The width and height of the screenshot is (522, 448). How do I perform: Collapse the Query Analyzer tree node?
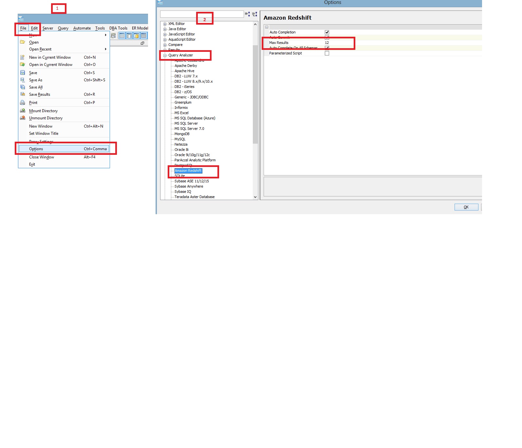coord(165,55)
